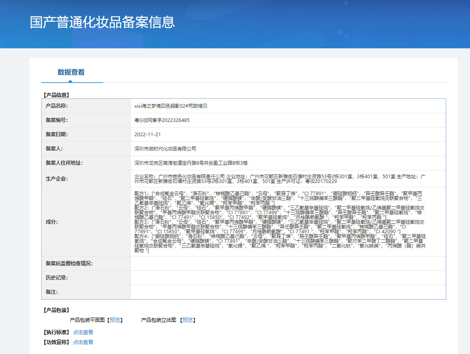Click the 产品包装立体图 label
This screenshot has width=470, height=354.
(x=159, y=320)
